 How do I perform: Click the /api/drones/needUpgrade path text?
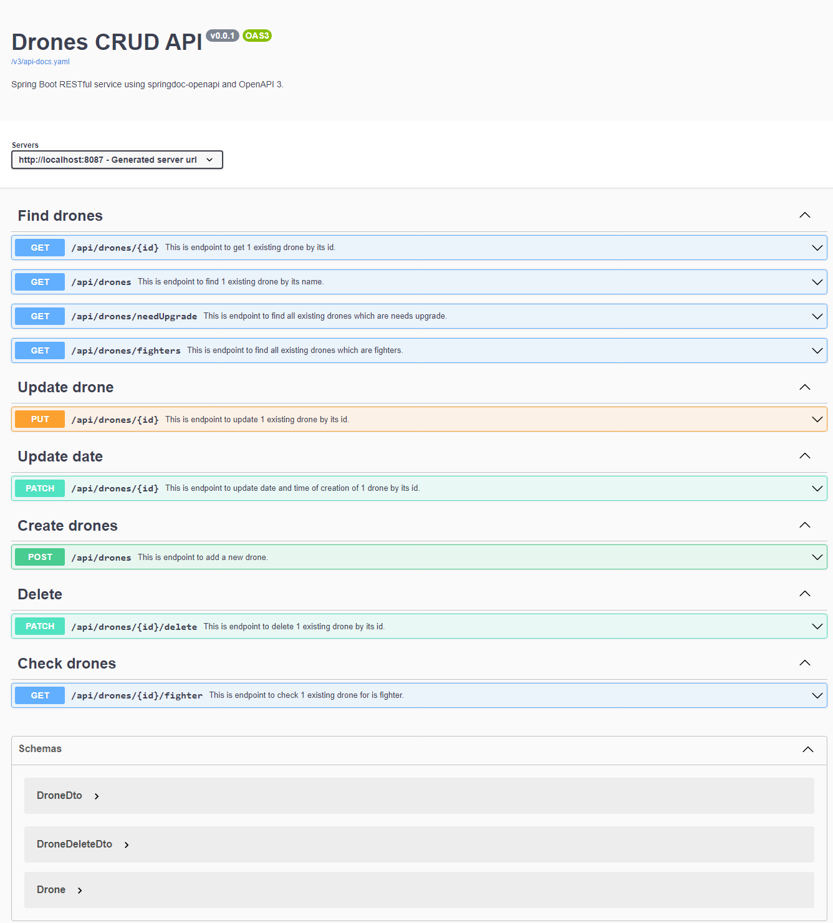[x=134, y=316]
